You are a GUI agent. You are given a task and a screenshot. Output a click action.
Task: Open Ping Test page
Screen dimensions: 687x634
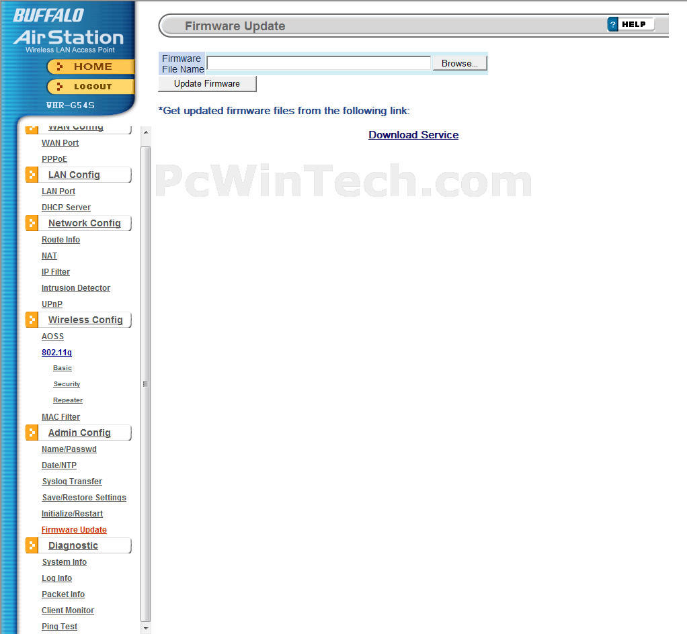(60, 627)
